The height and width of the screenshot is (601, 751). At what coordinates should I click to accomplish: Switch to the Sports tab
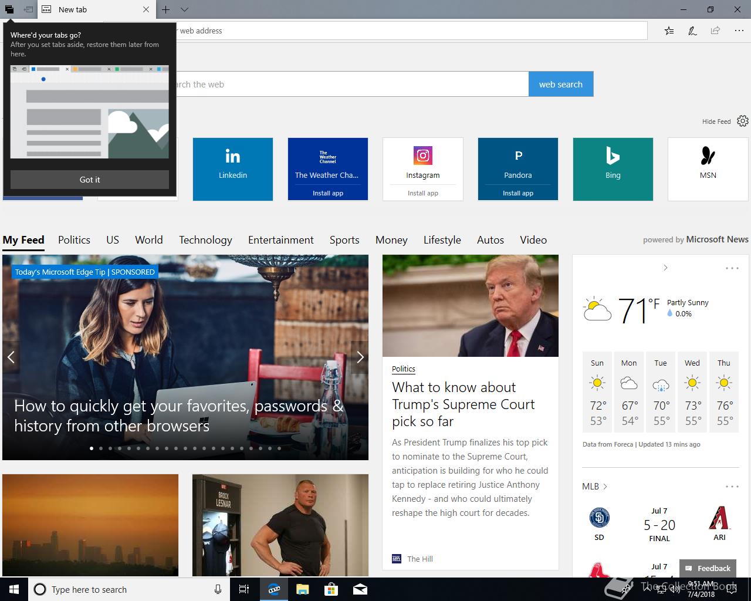(x=344, y=240)
